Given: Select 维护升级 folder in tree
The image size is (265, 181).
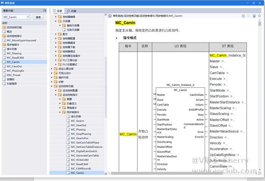Looking at the screenshot, I should (x=63, y=77).
